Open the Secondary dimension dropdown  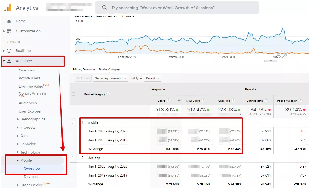(x=110, y=78)
